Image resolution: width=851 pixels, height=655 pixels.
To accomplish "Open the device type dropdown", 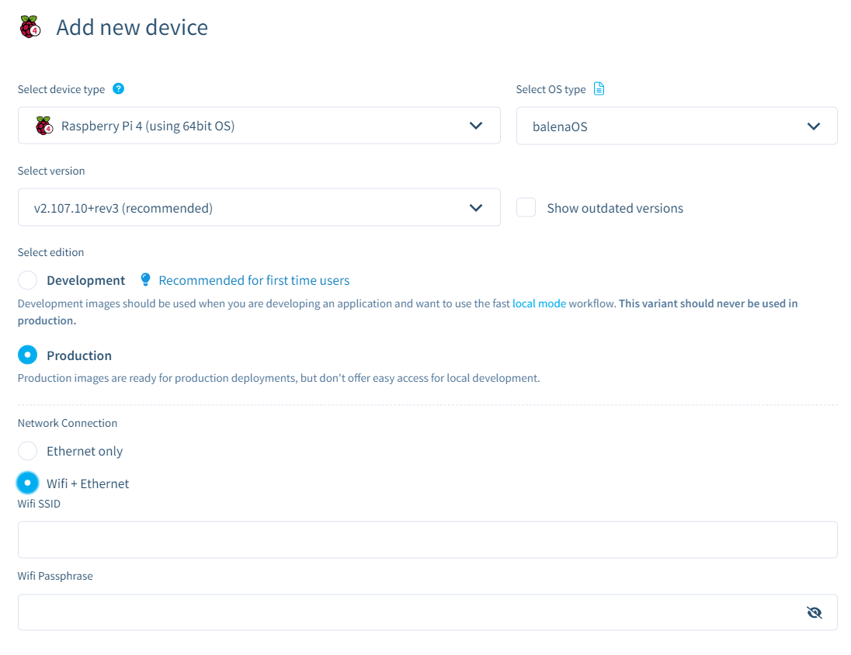I will click(259, 125).
